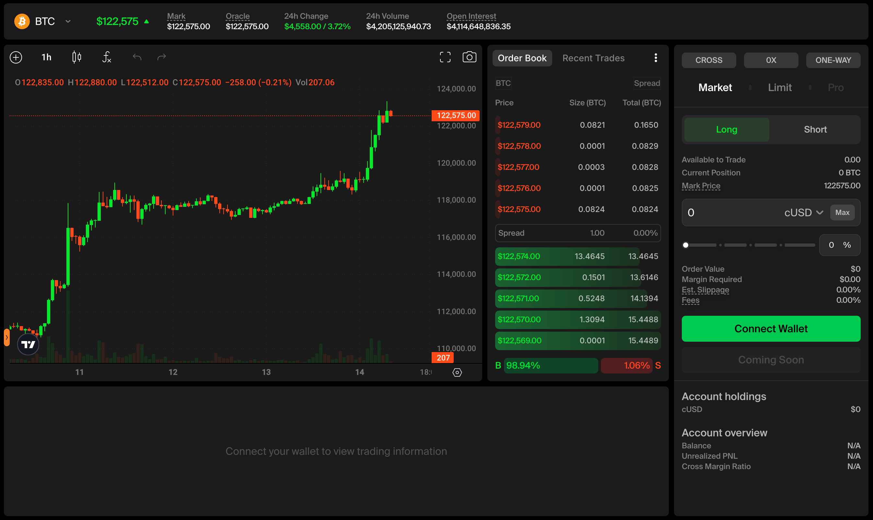Open order book three-dot options menu

(x=656, y=58)
